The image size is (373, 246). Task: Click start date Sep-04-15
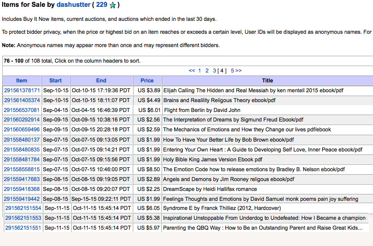tap(55, 110)
